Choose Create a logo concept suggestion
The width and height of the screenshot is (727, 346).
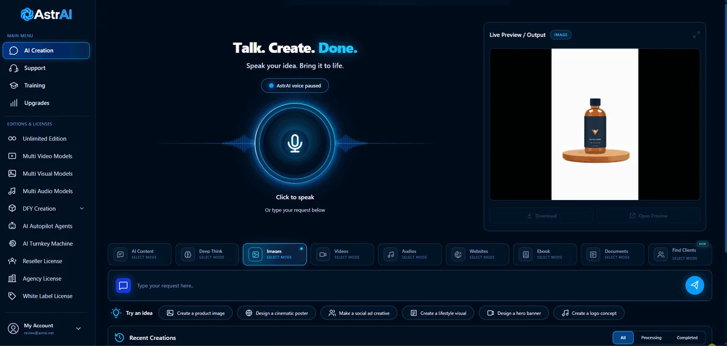[589, 313]
